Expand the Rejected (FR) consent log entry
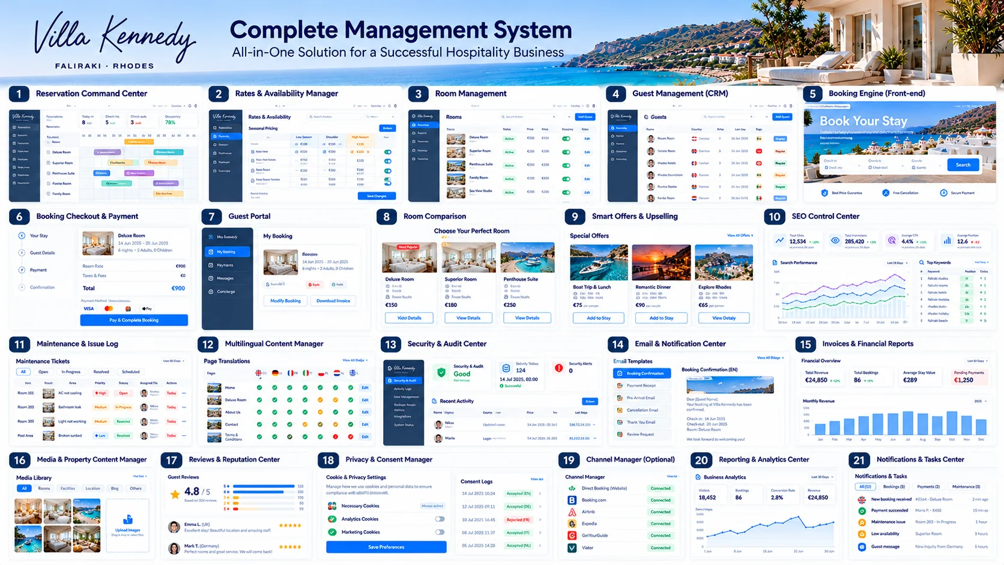Image resolution: width=1004 pixels, height=565 pixels. (x=540, y=520)
